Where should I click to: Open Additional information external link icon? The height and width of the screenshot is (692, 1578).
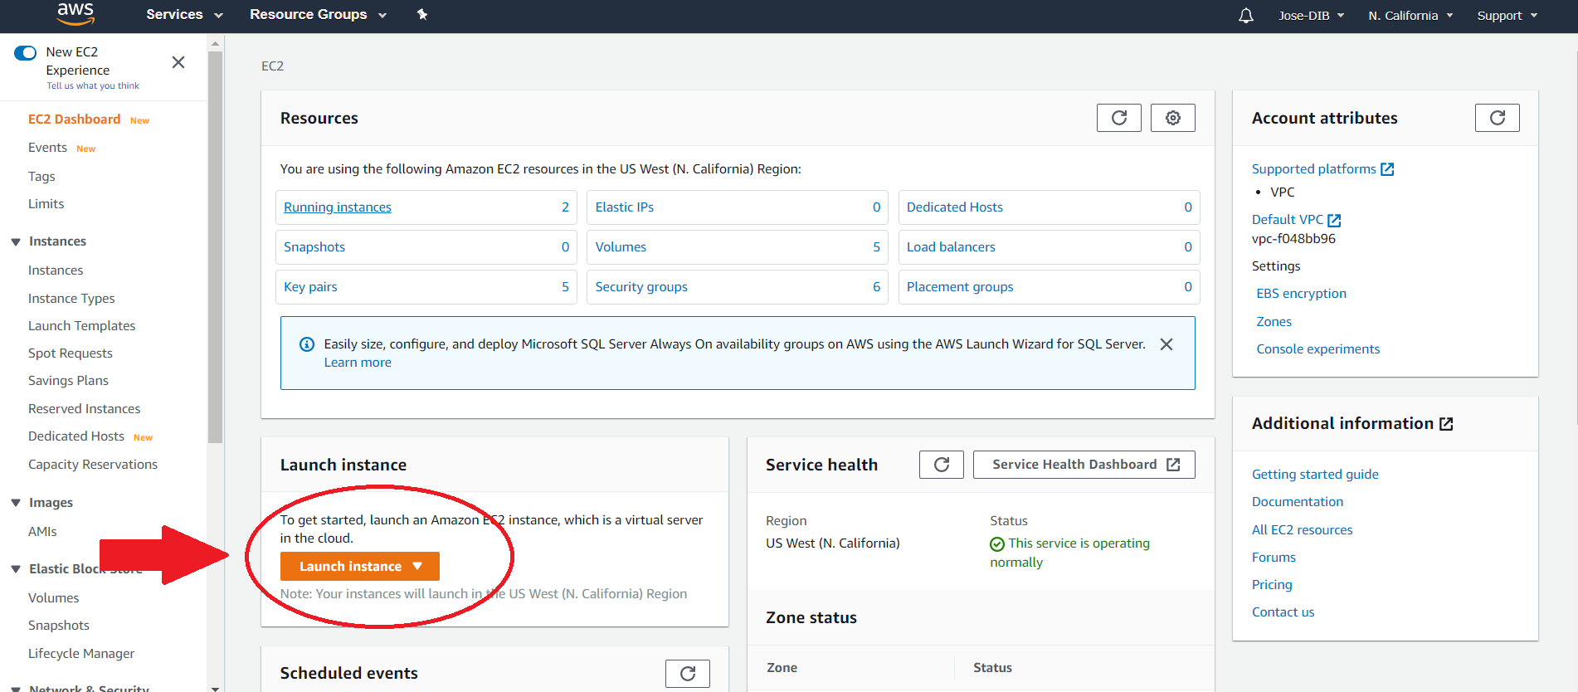[1446, 424]
